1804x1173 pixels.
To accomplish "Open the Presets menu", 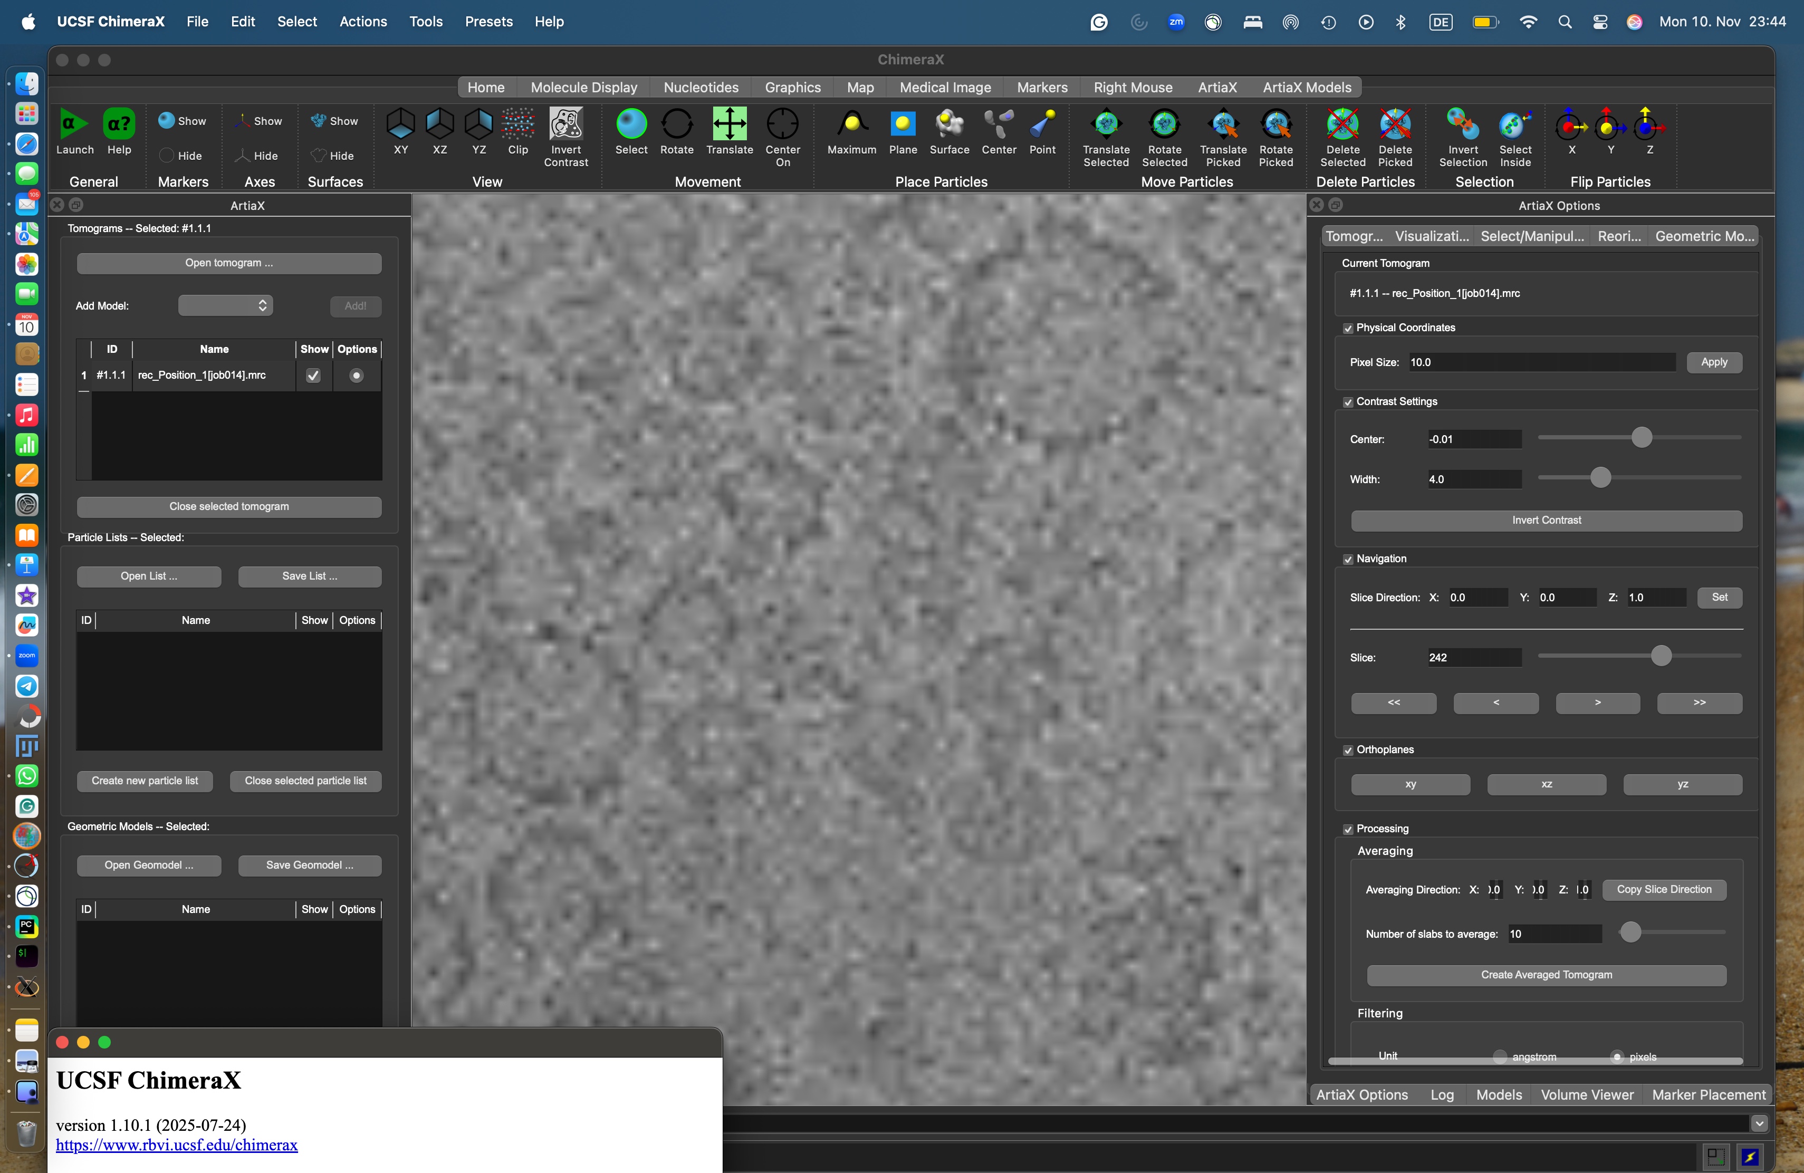I will click(x=488, y=21).
